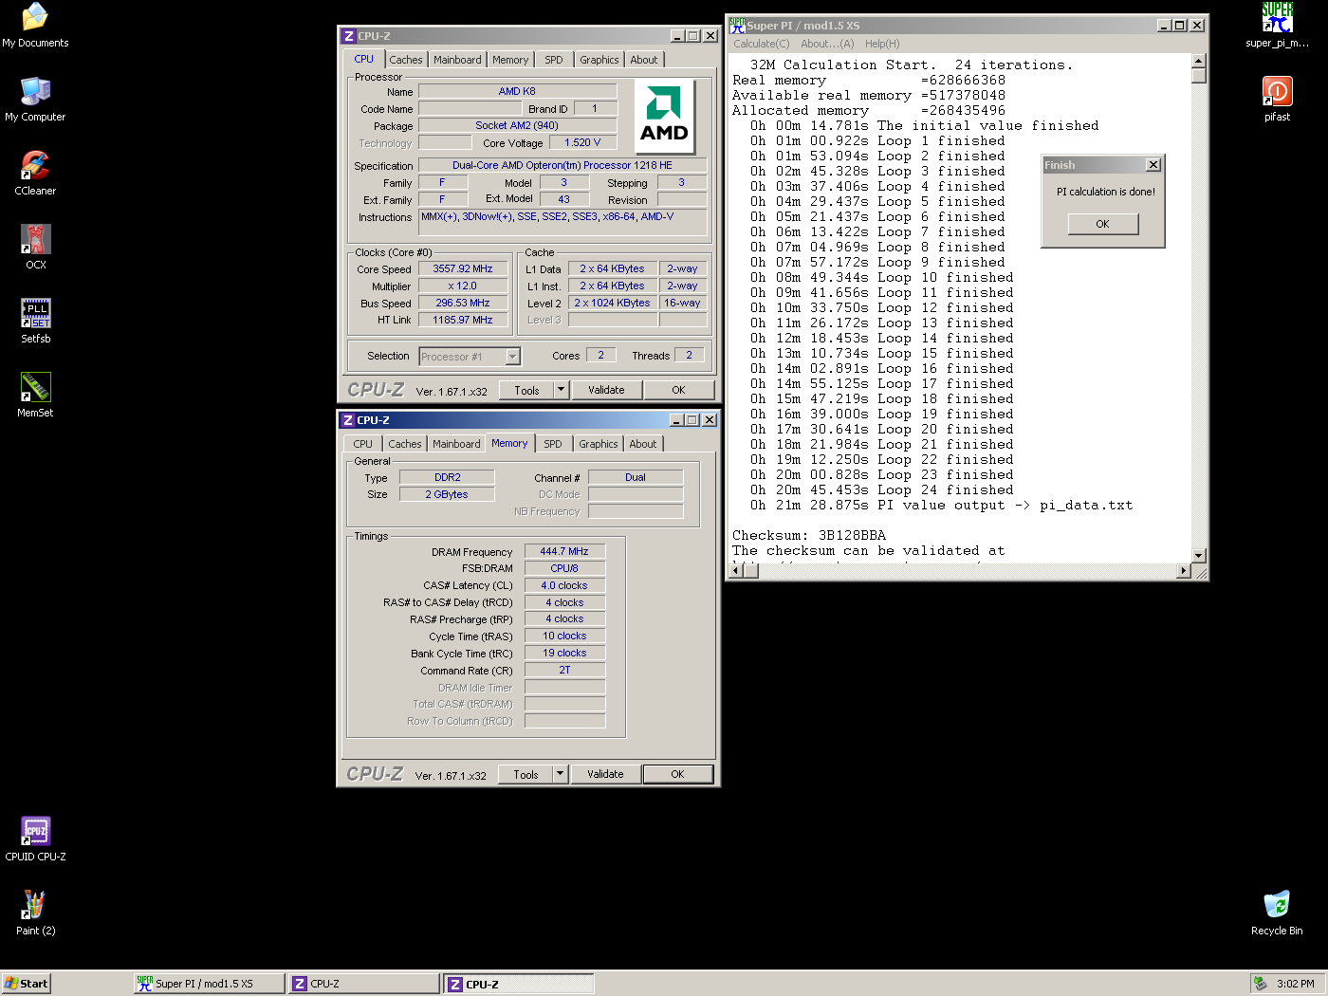Open the My Documents desktop icon

tap(35, 26)
